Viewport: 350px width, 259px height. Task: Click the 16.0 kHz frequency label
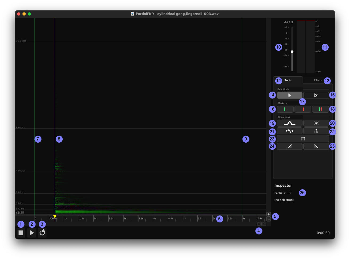click(x=21, y=41)
